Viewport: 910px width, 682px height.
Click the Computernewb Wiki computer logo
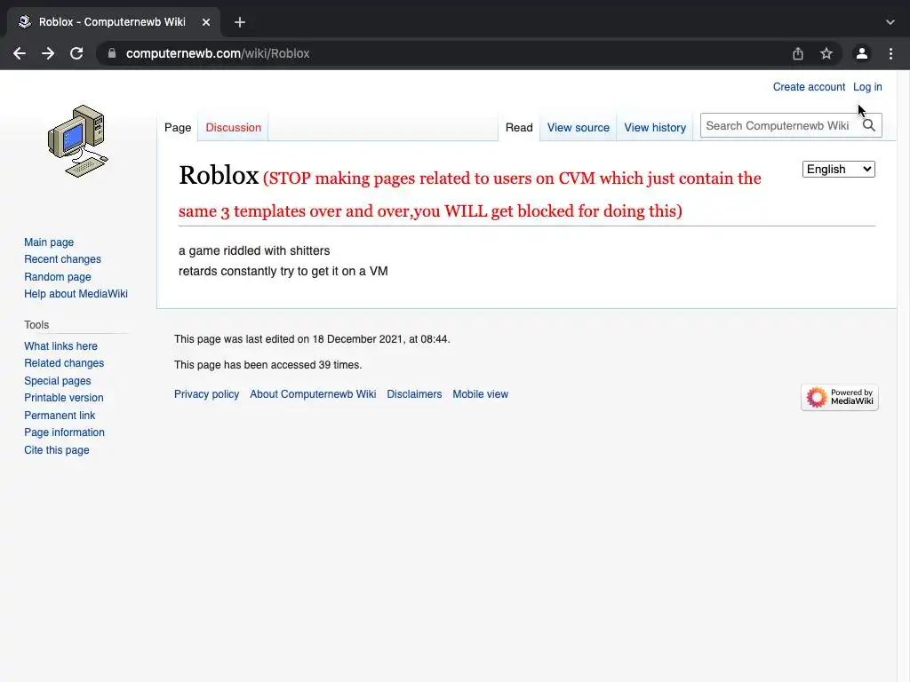point(78,141)
